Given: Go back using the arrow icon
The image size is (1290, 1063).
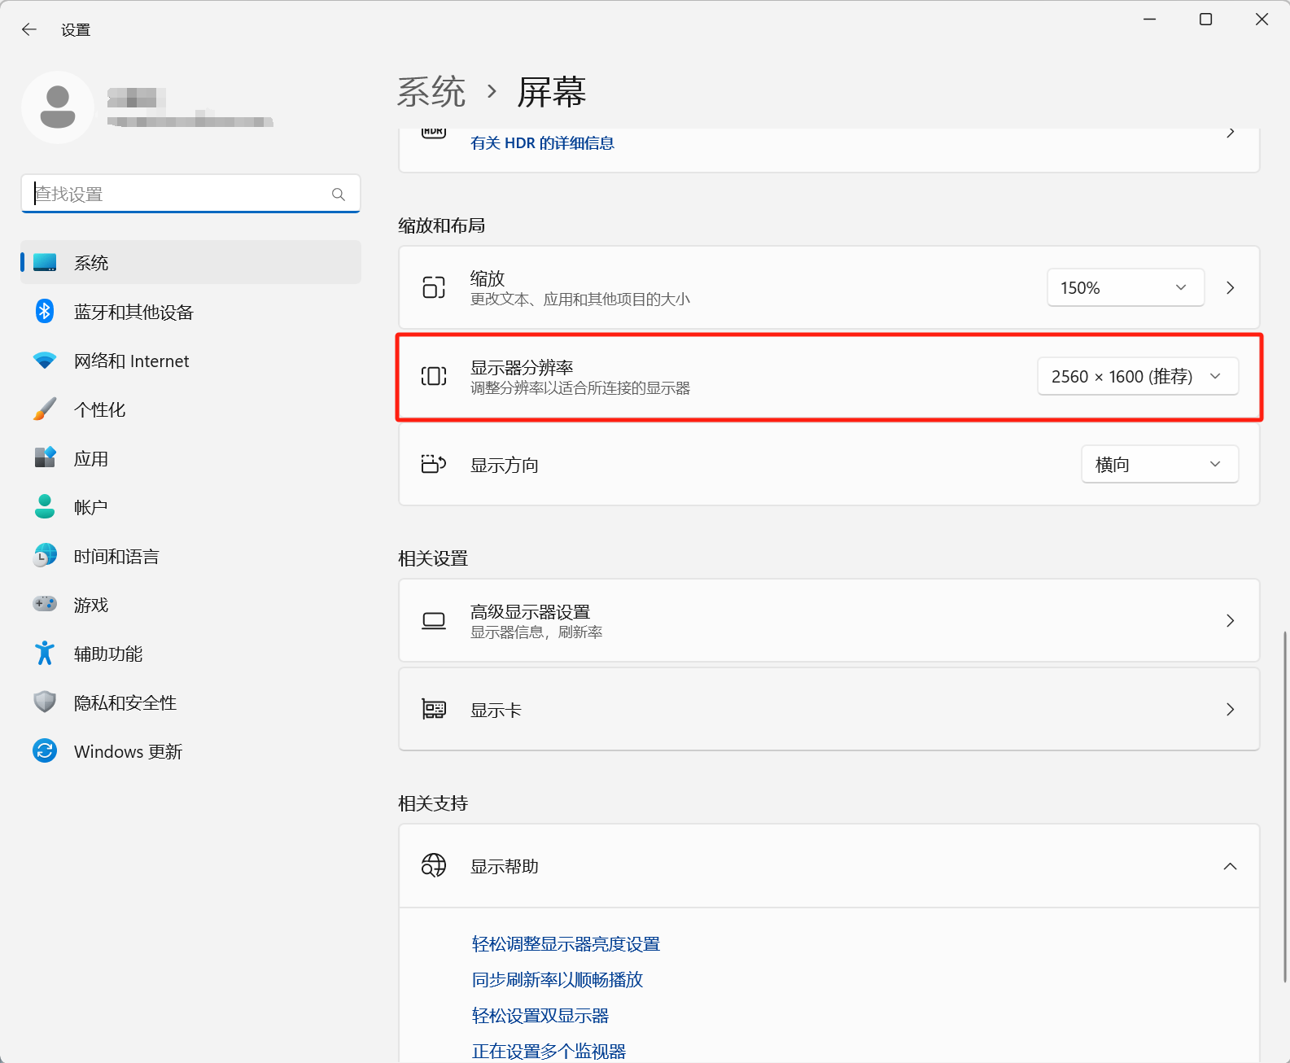Looking at the screenshot, I should pos(29,29).
